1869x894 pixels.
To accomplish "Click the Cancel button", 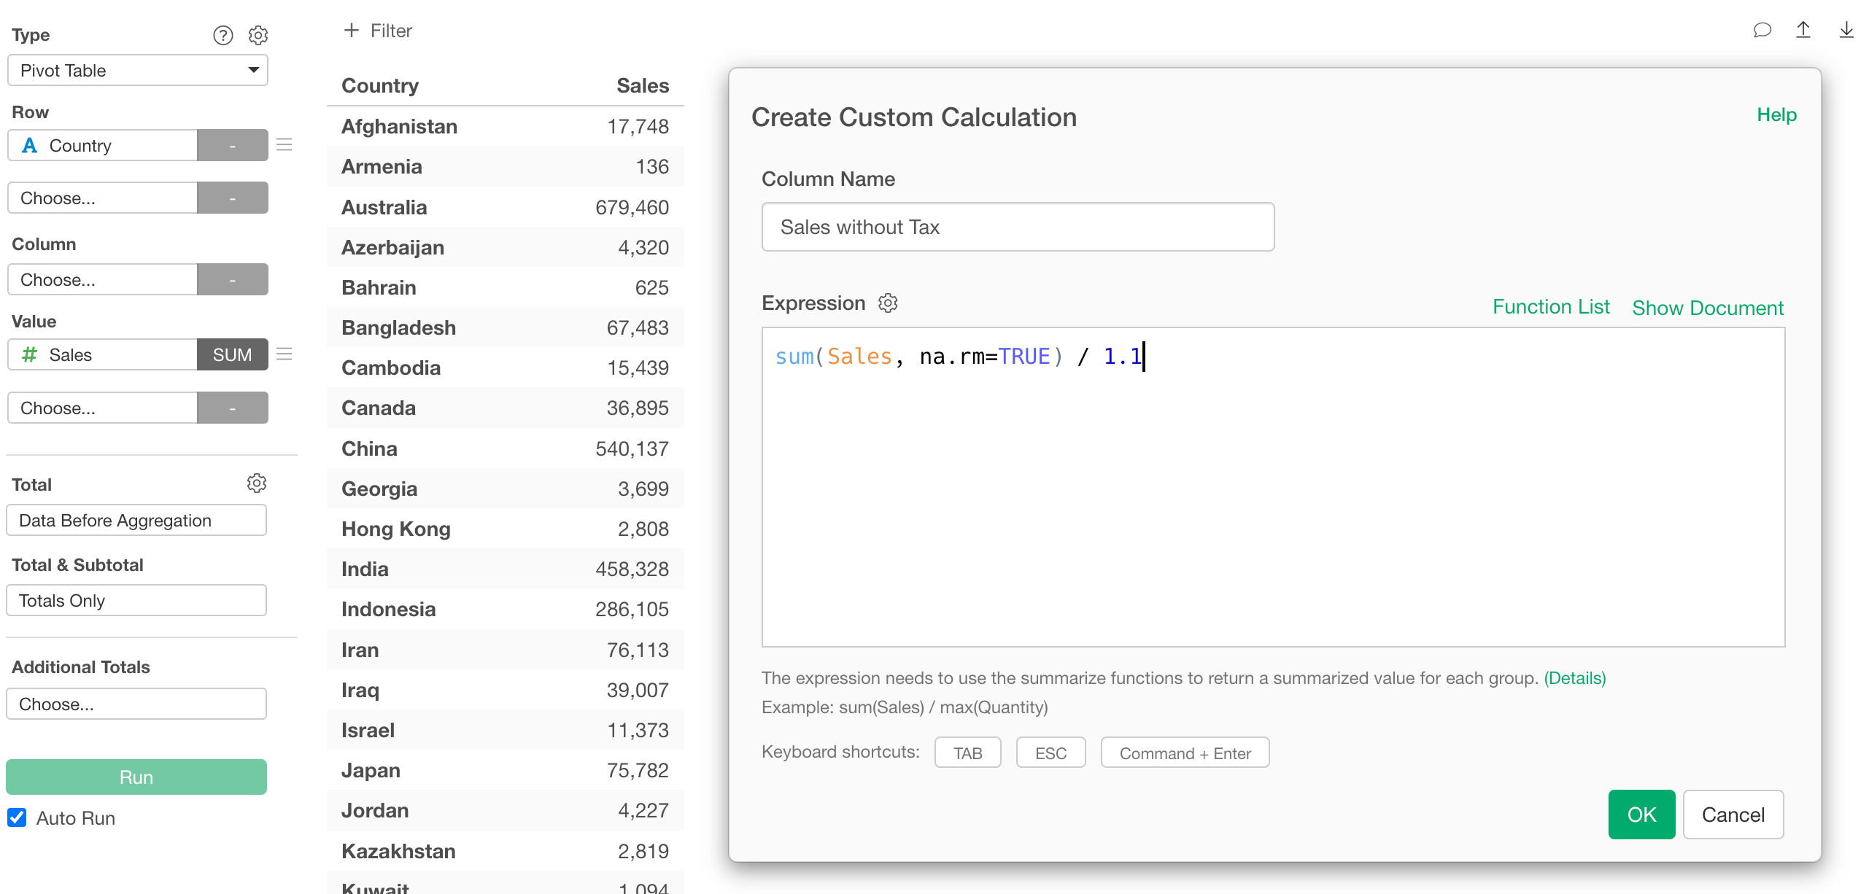I will 1733,815.
